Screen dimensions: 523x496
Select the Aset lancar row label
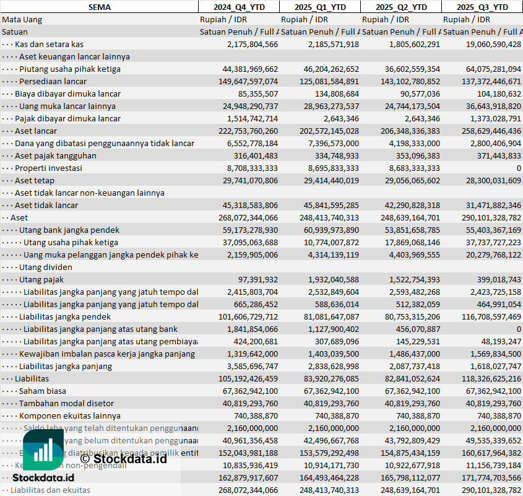coord(36,131)
